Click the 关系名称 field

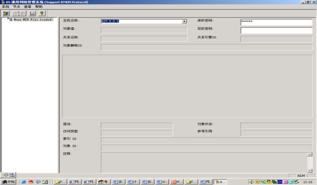click(144, 38)
